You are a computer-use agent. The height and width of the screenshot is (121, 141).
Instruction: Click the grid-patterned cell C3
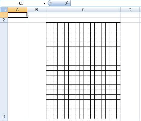[83, 71]
